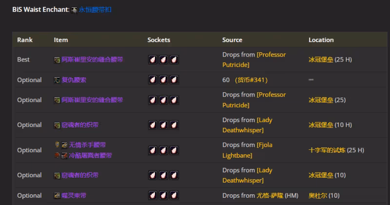Click middle socket gem in 噬灵束带 row
The width and height of the screenshot is (390, 205).
point(163,195)
